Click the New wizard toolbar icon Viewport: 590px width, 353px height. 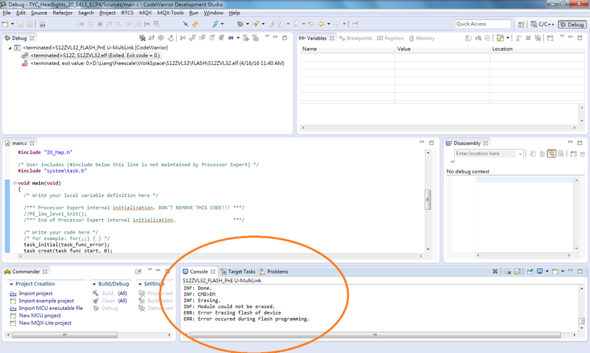[x=5, y=24]
